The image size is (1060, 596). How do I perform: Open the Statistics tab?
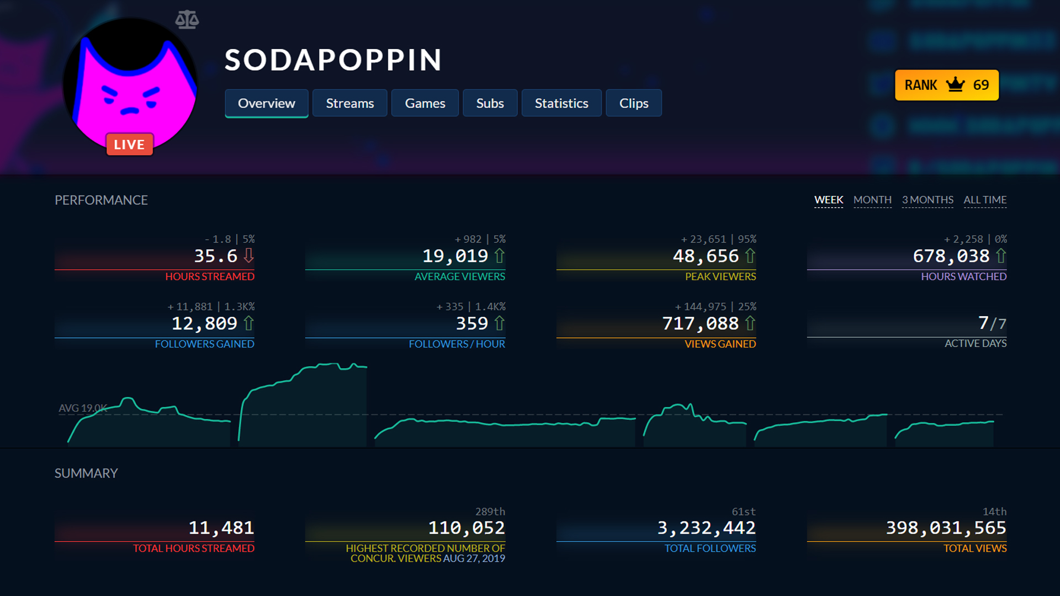pos(561,103)
